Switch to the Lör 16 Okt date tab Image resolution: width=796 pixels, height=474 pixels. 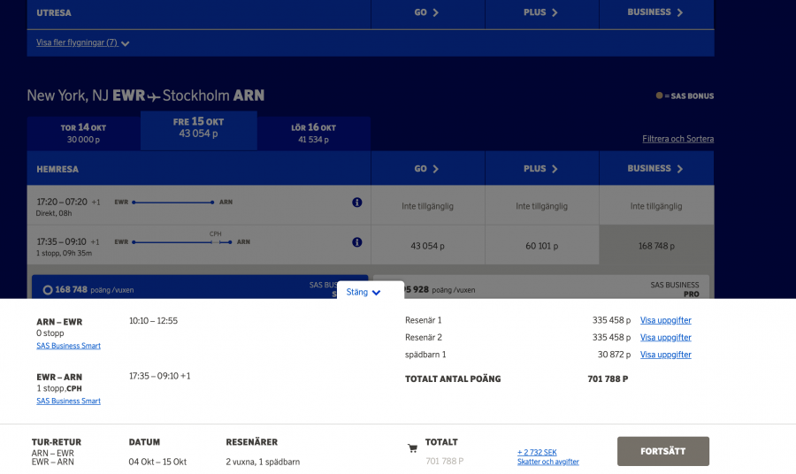tap(313, 133)
